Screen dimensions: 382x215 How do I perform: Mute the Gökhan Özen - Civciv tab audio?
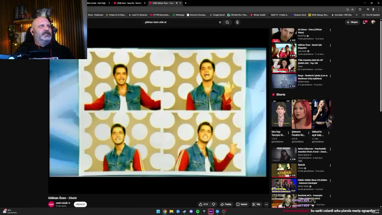[x=177, y=3]
